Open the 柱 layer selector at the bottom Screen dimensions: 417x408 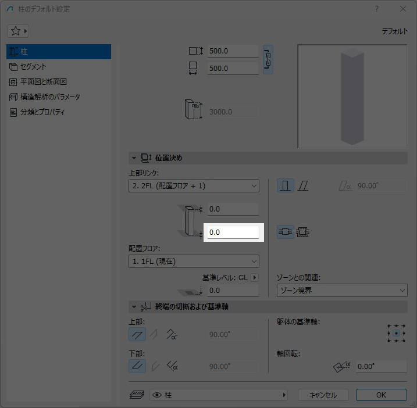tap(219, 395)
